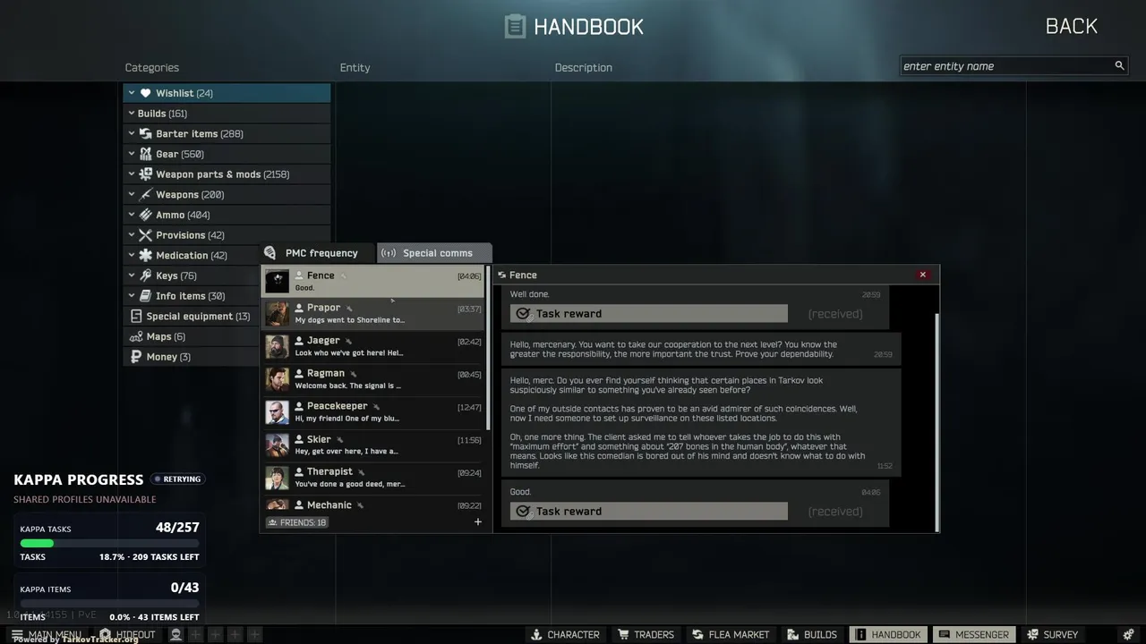Click the PMC face icon beside Hideout
Viewport: 1146px width, 644px height.
coord(176,634)
